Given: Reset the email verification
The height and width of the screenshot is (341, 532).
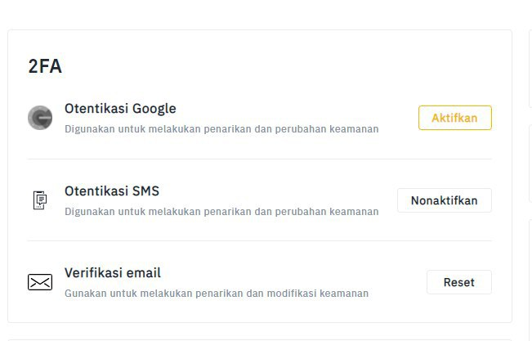Looking at the screenshot, I should pyautogui.click(x=458, y=282).
